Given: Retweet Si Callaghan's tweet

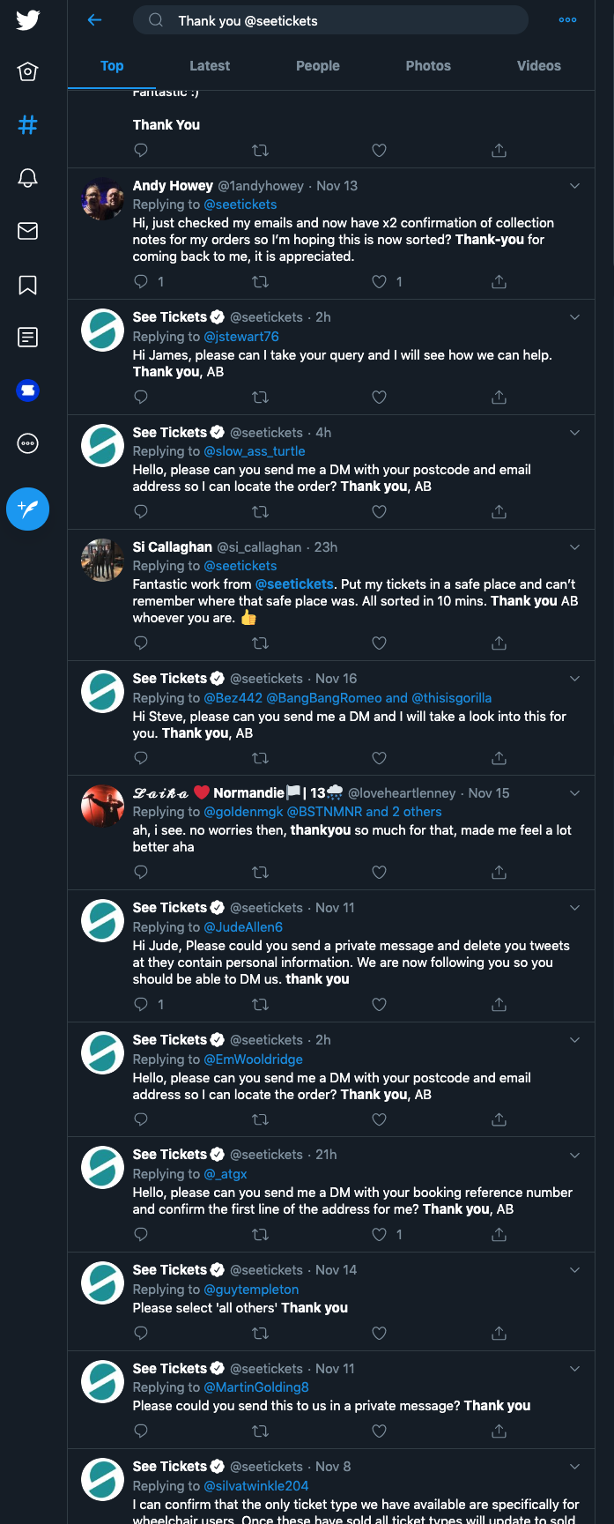Looking at the screenshot, I should [x=260, y=643].
